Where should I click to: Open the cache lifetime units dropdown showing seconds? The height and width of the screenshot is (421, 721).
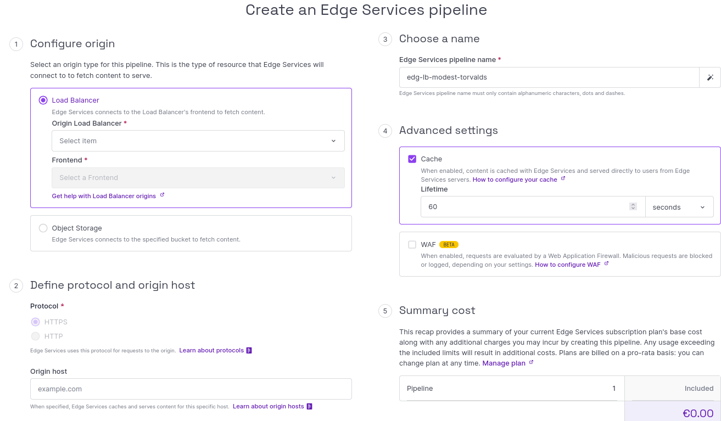[679, 207]
